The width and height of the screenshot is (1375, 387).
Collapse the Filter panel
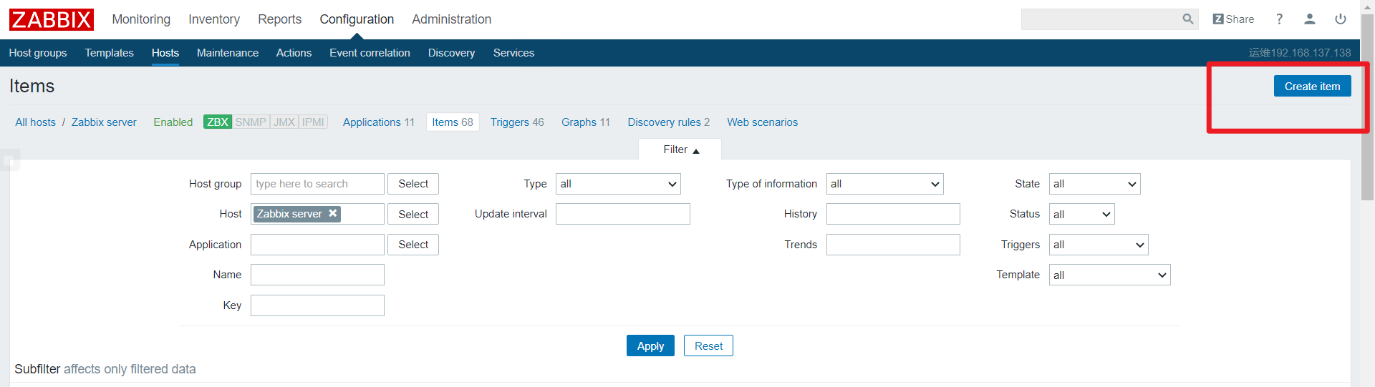[680, 150]
